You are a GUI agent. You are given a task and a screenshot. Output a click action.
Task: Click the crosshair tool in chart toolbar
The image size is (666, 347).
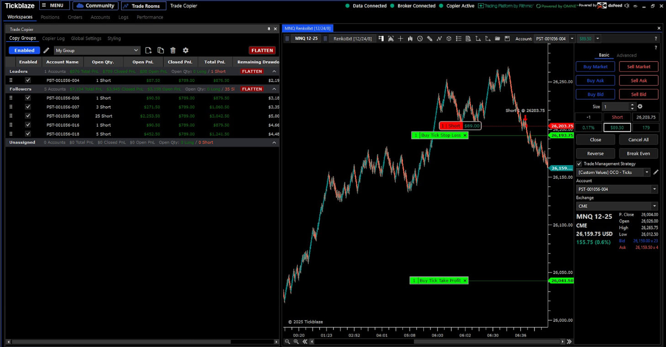click(x=401, y=39)
